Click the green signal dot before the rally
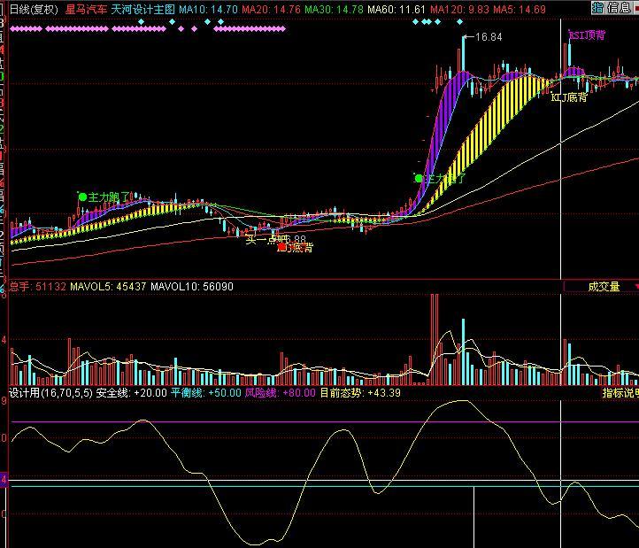639x548 pixels. coord(419,178)
